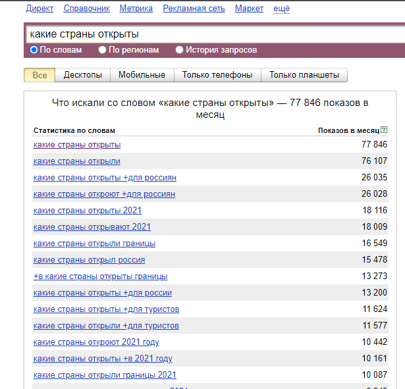Switch to the Все tab
This screenshot has width=405, height=389.
tap(40, 75)
